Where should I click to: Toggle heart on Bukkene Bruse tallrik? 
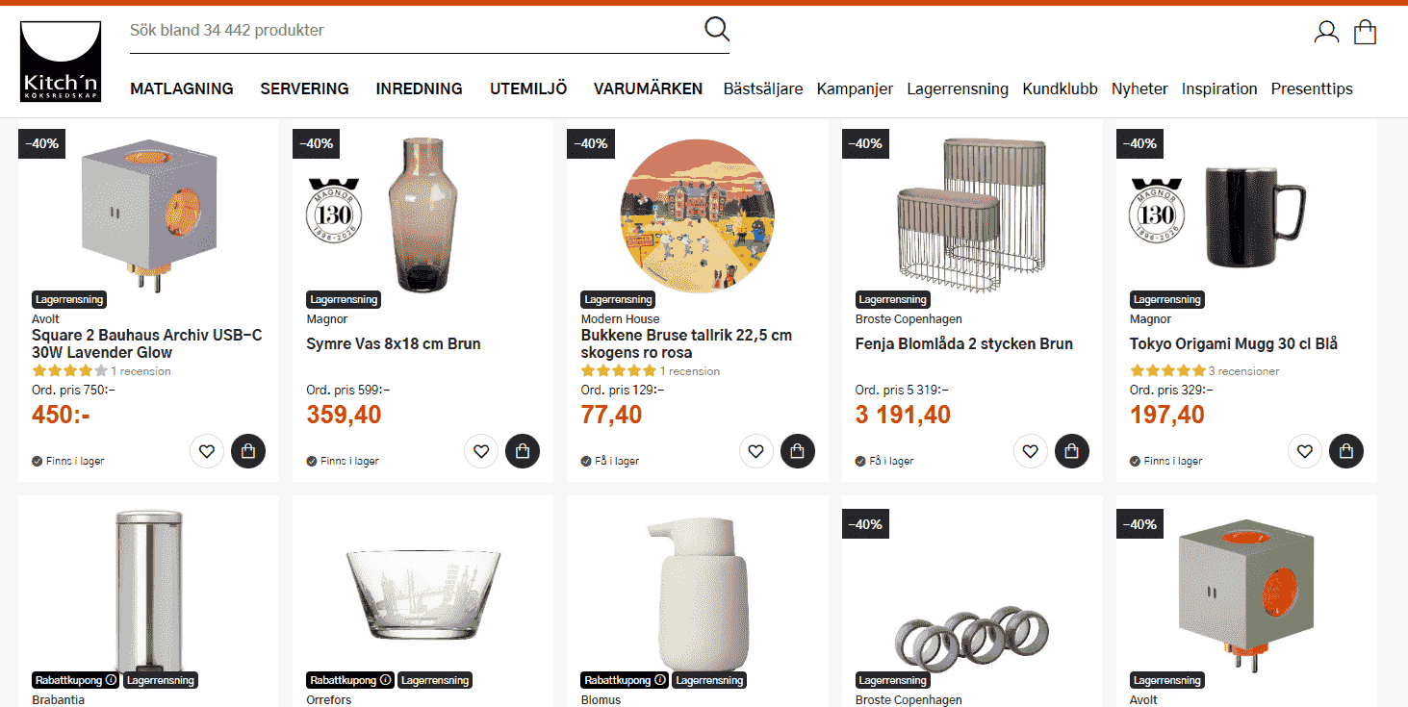(756, 450)
